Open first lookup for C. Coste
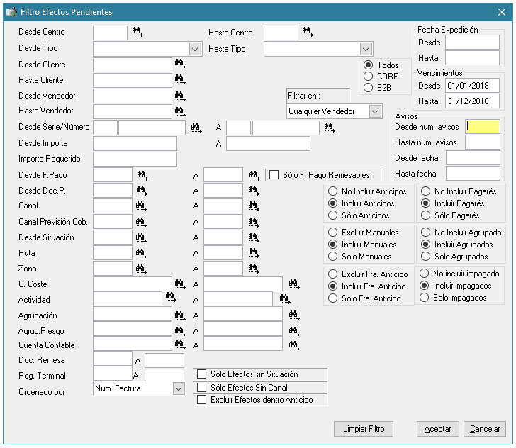This screenshot has width=516, height=448. 180,284
